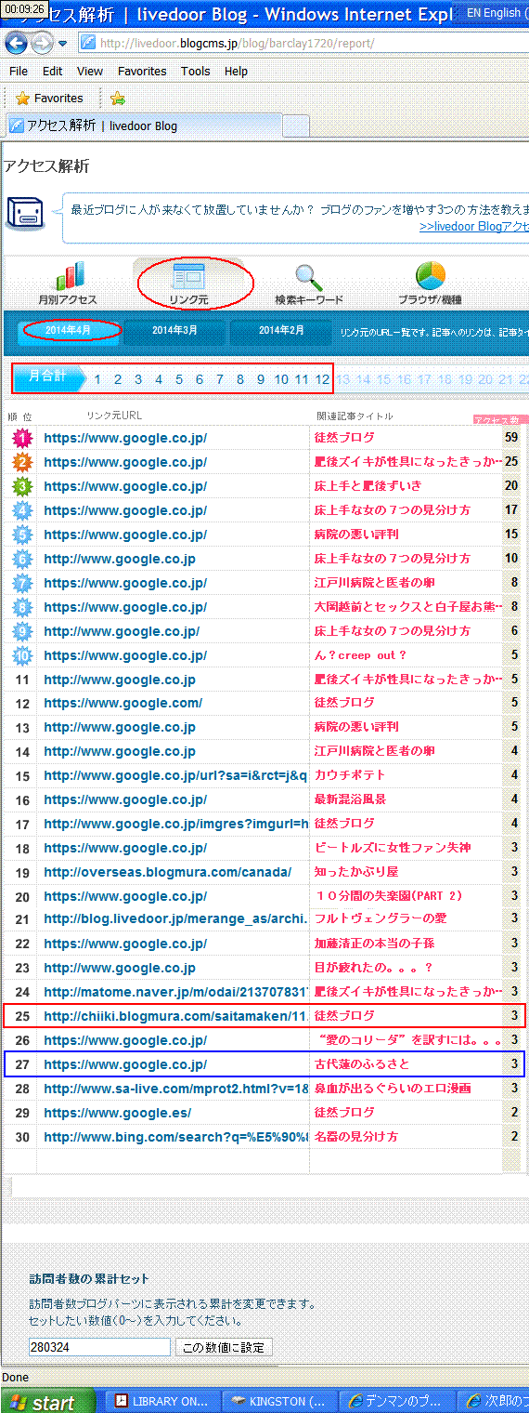
Task: Click the blue robot mascot icon
Action: (x=24, y=213)
